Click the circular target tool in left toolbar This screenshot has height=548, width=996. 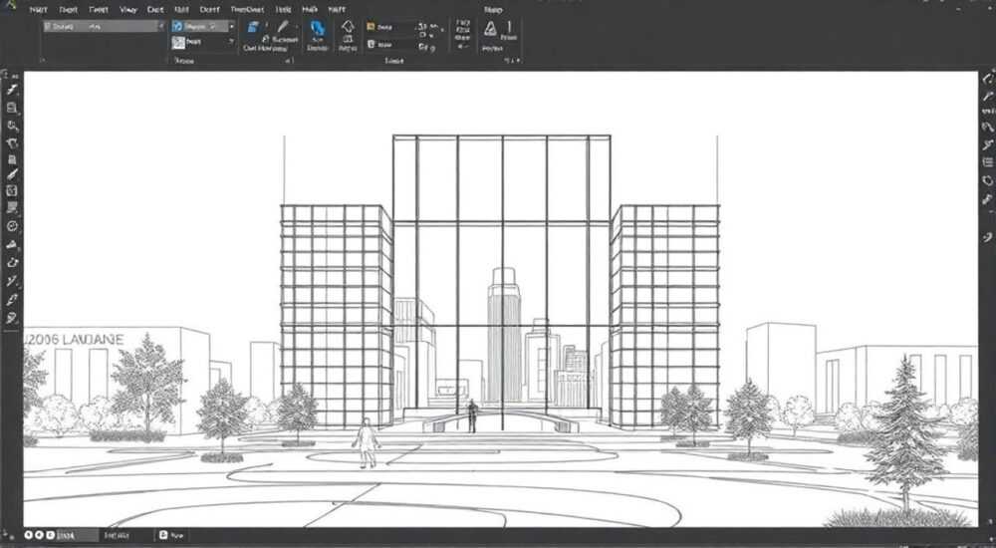tap(11, 226)
